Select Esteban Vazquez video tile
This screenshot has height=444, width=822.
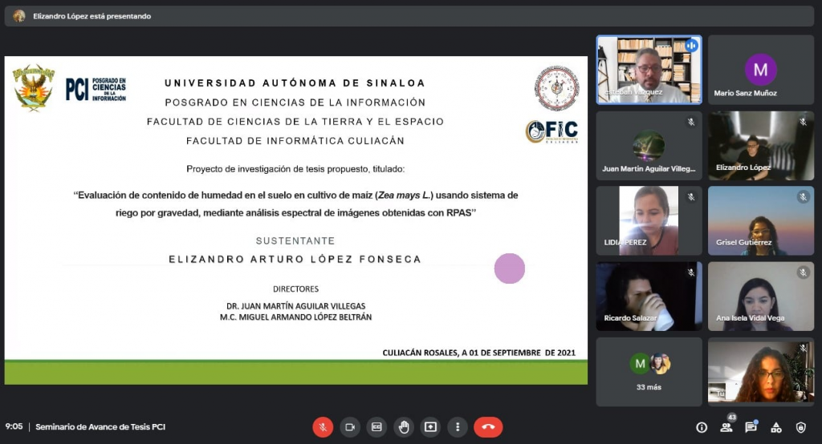[x=649, y=70]
